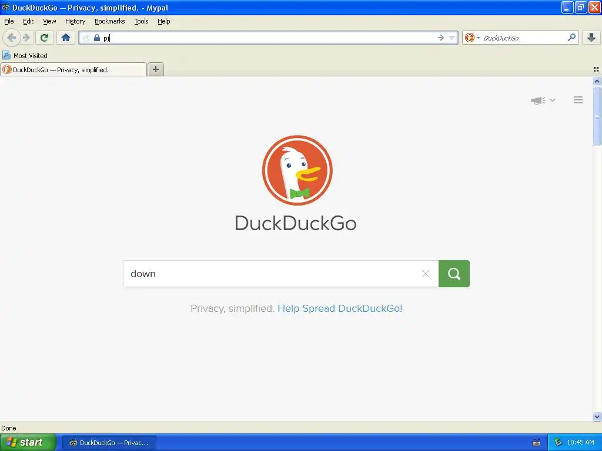Screen dimensions: 602x451
Task: Open a new tab with plus button
Action: tap(155, 69)
